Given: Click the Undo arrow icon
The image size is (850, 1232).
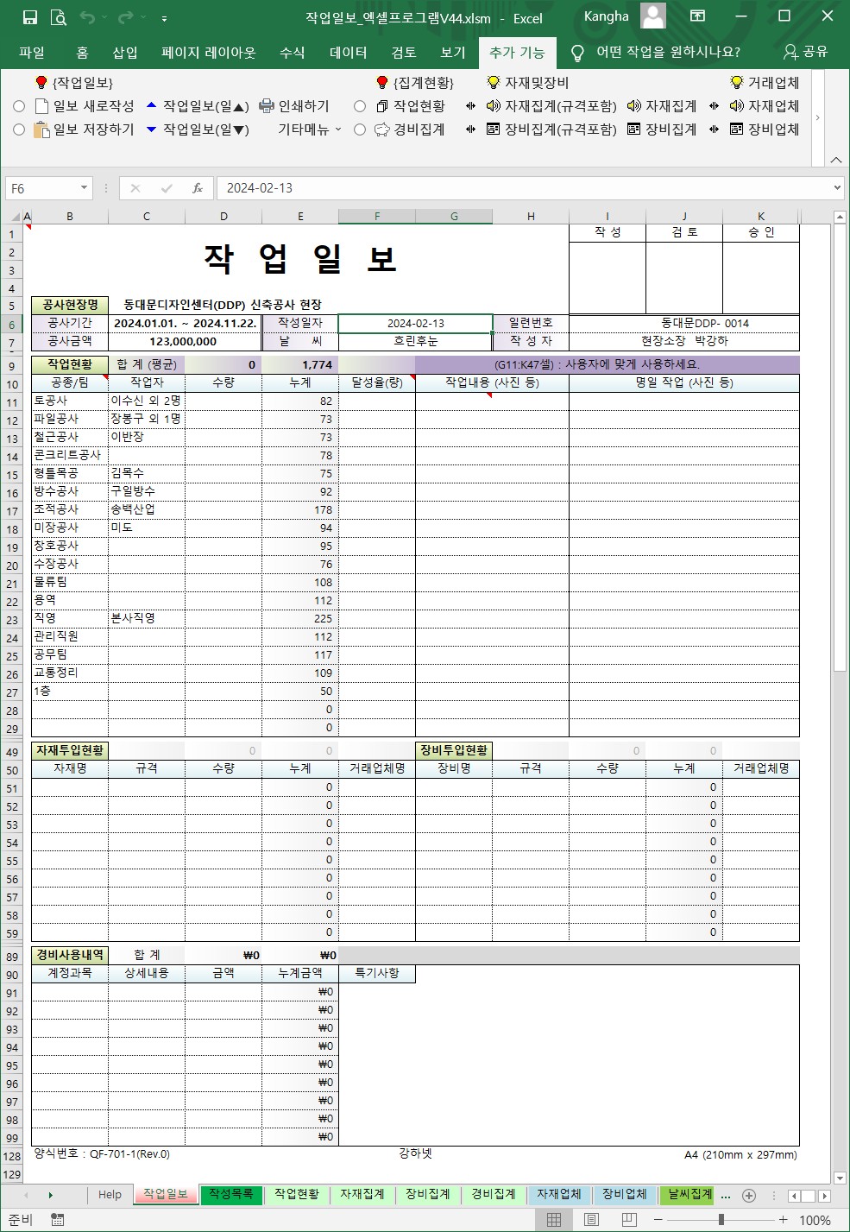Looking at the screenshot, I should [86, 17].
